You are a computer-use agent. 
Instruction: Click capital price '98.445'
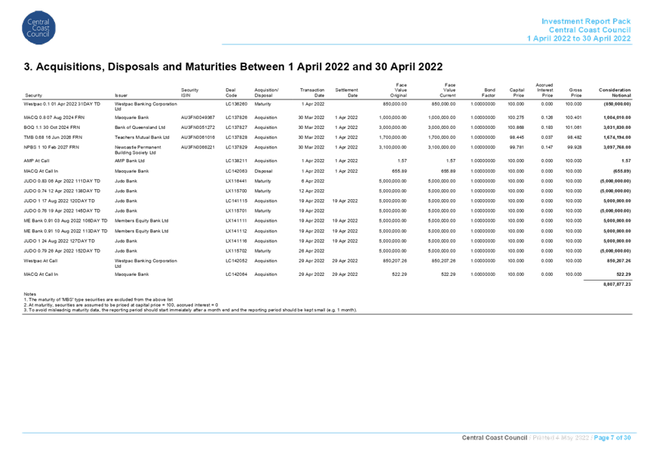point(517,137)
